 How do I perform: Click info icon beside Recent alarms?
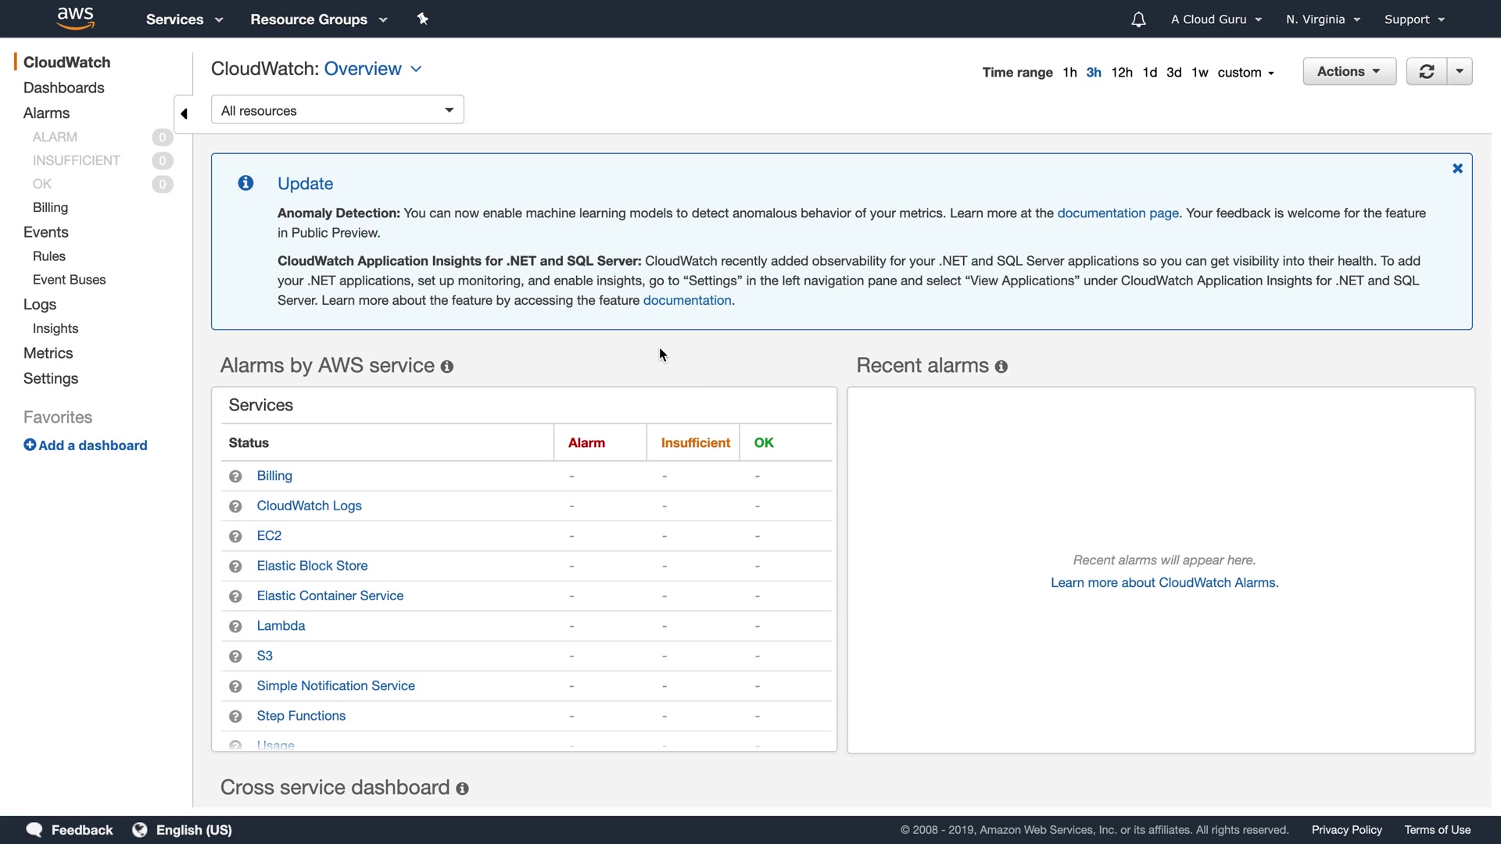pyautogui.click(x=1001, y=367)
